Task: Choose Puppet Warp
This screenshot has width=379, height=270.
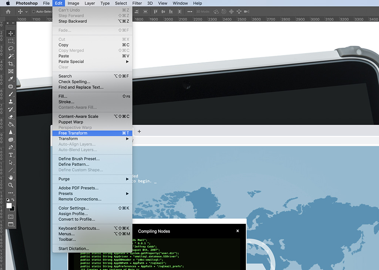Action: pos(92,122)
